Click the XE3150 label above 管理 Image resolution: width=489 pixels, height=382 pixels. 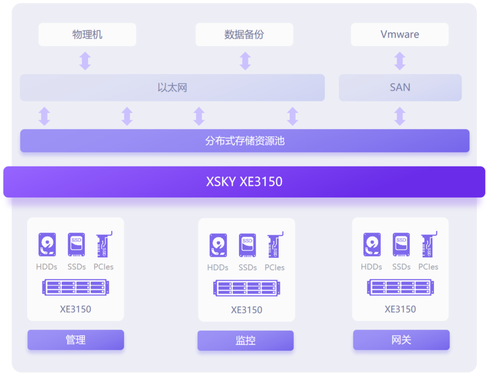(75, 309)
